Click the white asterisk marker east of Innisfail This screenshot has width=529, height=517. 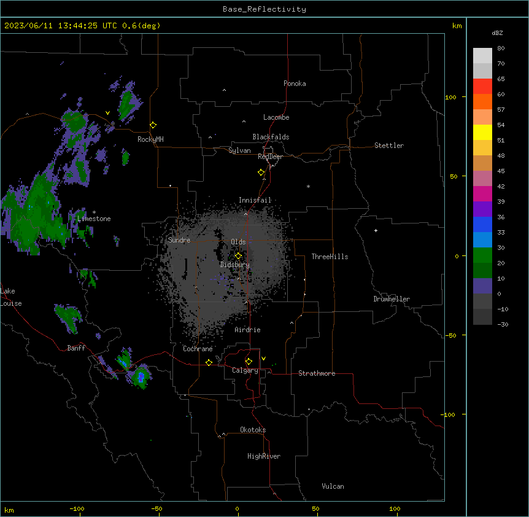point(308,186)
